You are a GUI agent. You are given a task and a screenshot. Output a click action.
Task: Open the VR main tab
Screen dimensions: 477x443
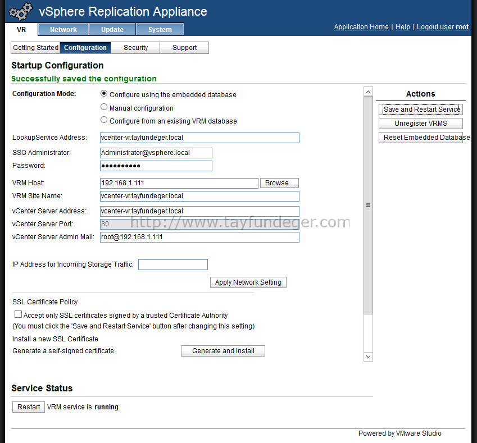pyautogui.click(x=21, y=30)
